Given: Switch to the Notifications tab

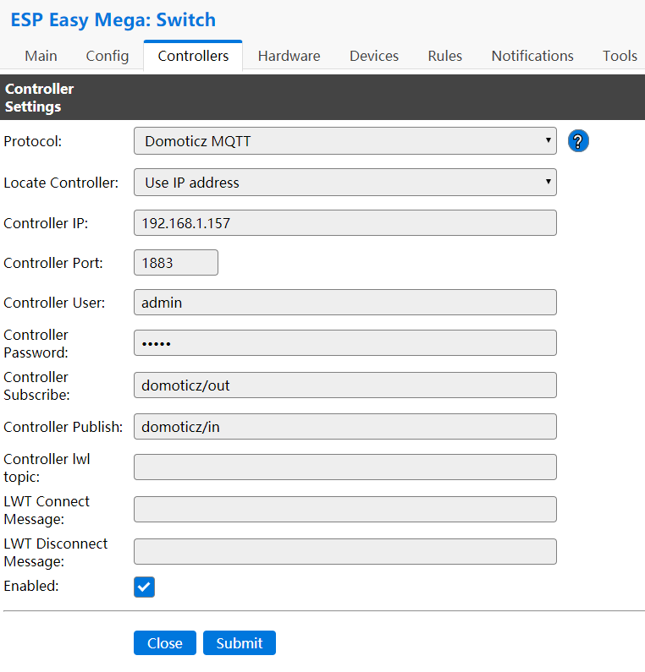Looking at the screenshot, I should pos(532,56).
